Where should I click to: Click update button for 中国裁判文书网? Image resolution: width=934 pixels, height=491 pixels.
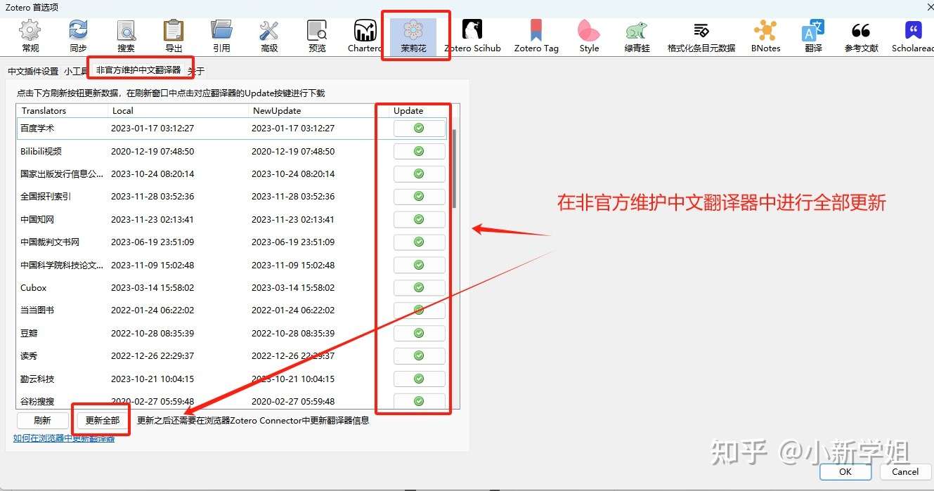point(419,242)
